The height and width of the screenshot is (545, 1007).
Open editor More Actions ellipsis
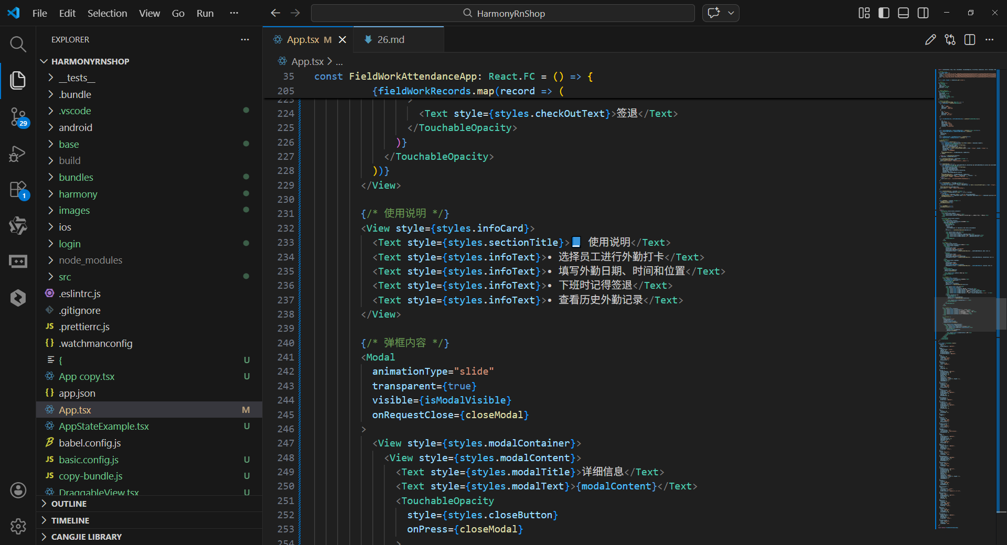tap(989, 40)
